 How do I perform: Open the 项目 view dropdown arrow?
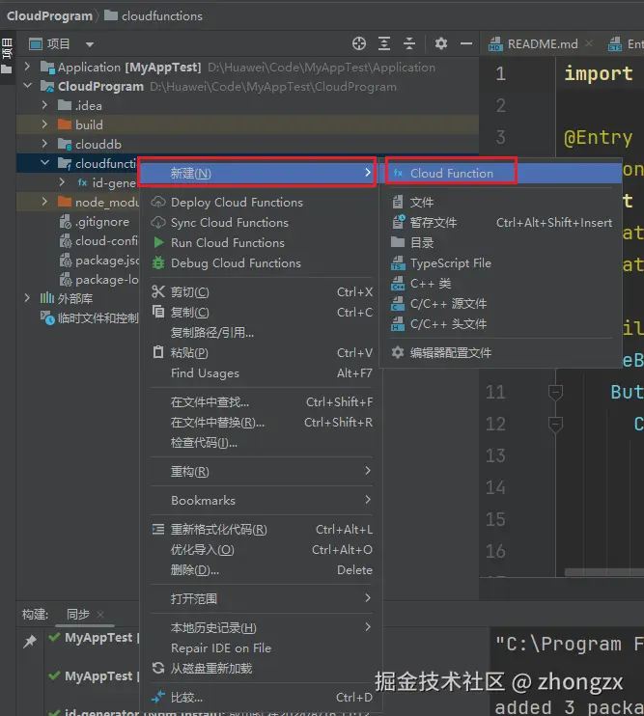pos(90,44)
